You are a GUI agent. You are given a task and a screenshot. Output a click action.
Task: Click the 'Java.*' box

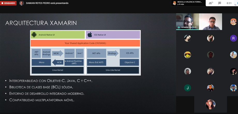[80, 53]
